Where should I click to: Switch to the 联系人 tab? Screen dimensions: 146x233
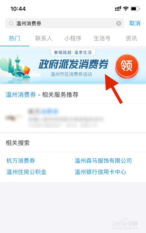tap(44, 38)
